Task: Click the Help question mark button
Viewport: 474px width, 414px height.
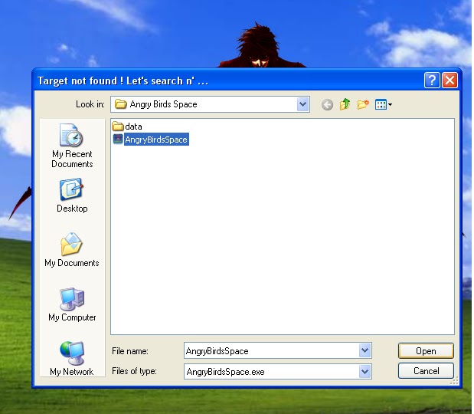Action: (432, 80)
